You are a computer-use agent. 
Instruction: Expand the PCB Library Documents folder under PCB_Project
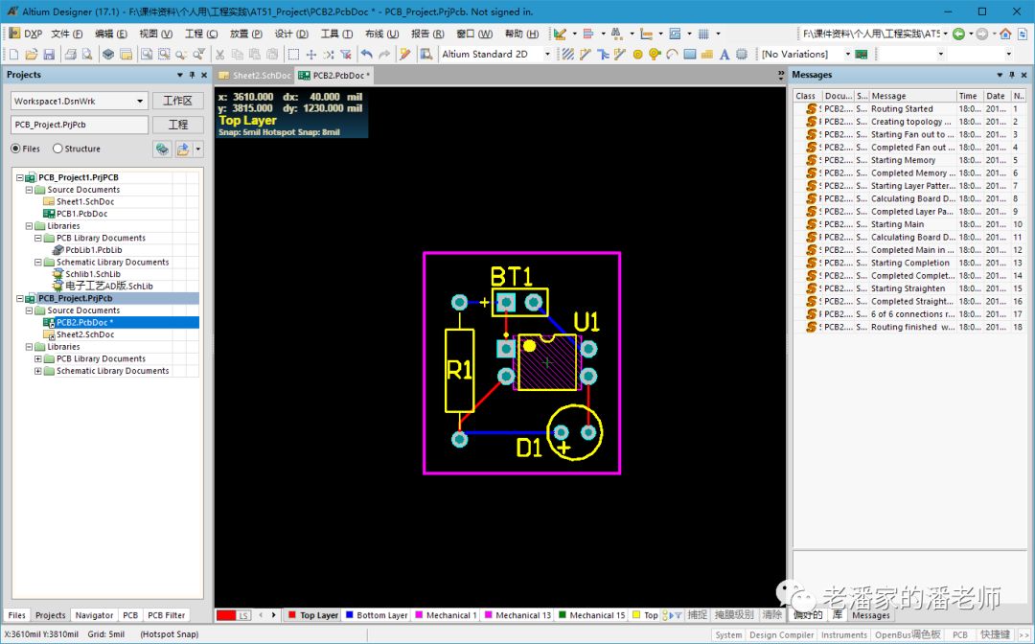(x=38, y=359)
